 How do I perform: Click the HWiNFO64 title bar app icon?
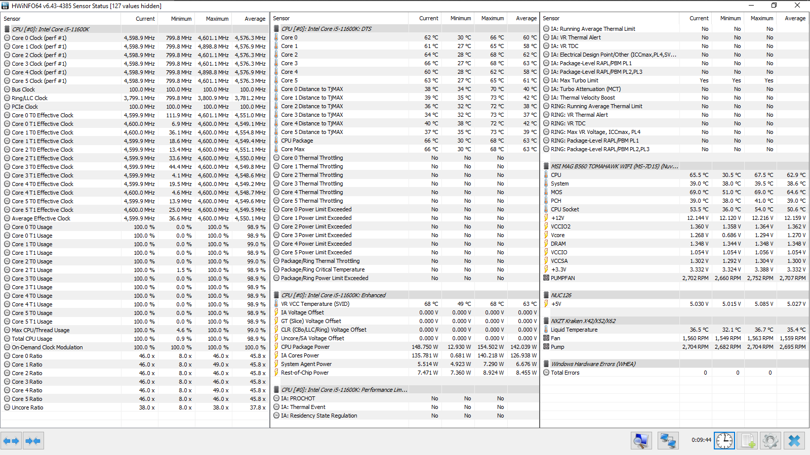click(x=5, y=6)
